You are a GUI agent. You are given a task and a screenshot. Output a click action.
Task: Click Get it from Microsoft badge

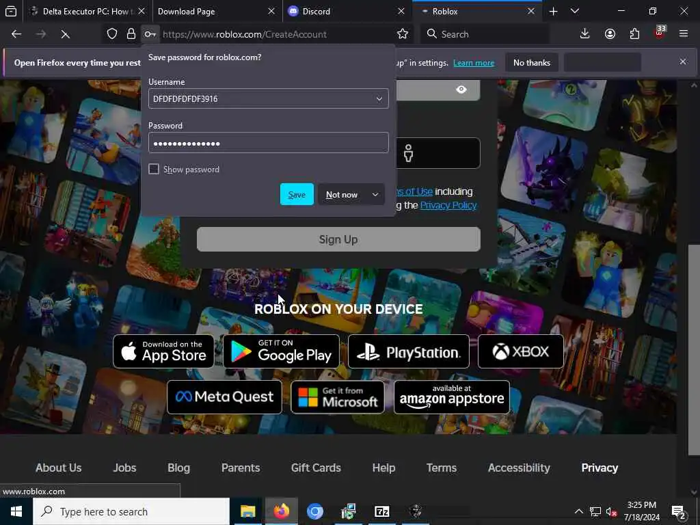click(x=338, y=397)
